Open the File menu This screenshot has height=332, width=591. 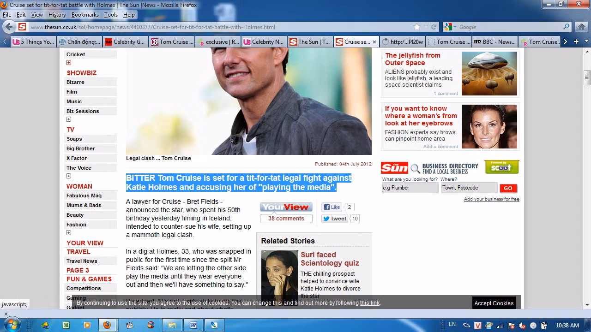[6, 15]
